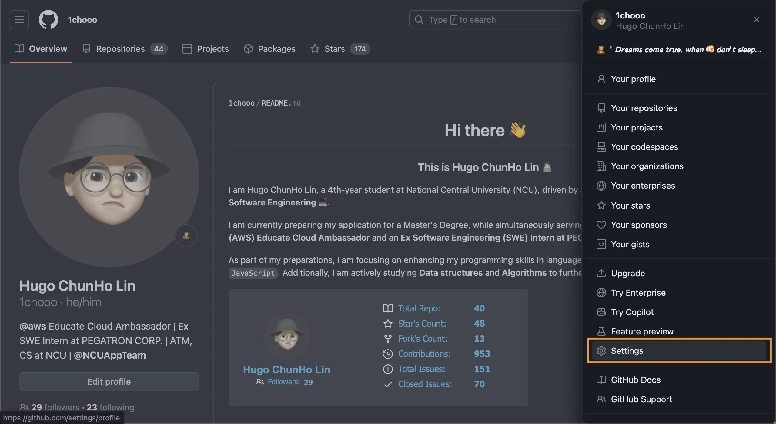Open the hamburger navigation menu

(x=19, y=20)
